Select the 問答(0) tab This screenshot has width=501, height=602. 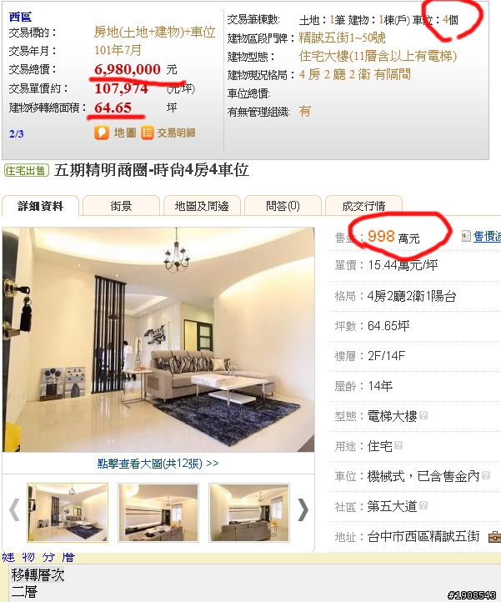[283, 206]
